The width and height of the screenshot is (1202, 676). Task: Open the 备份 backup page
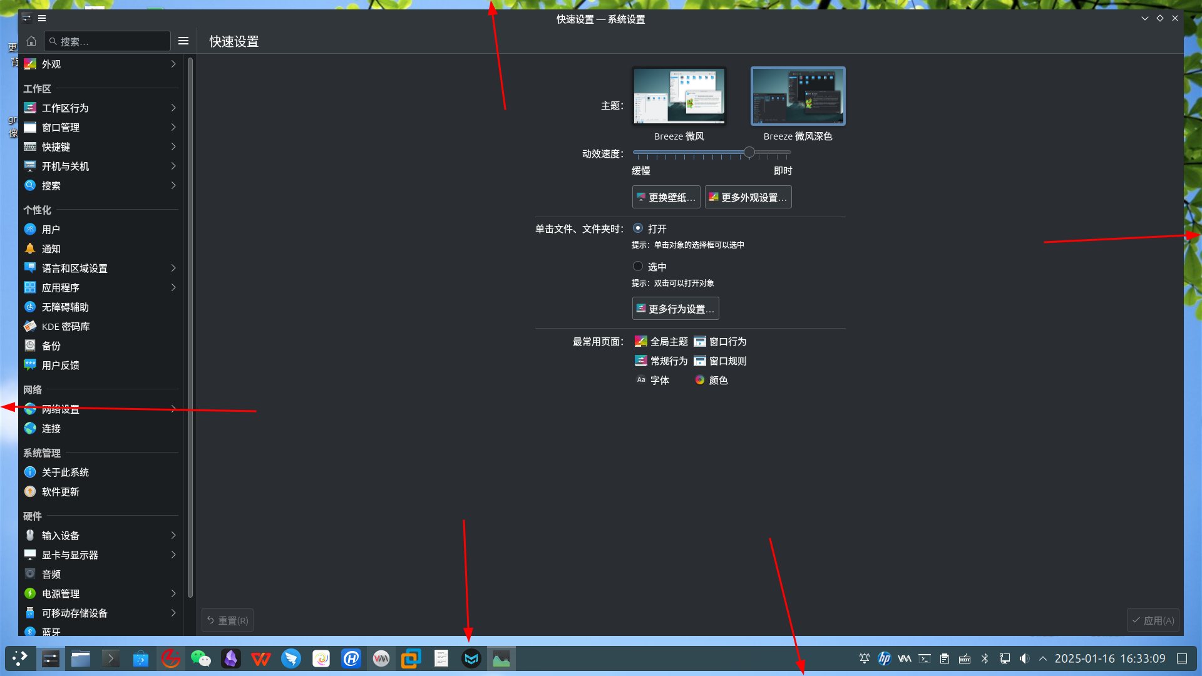[101, 346]
